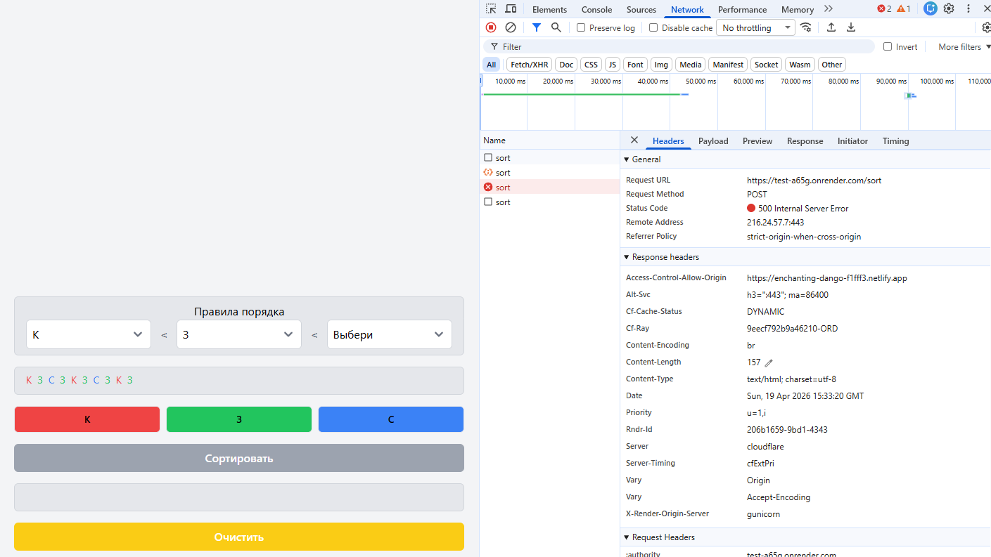Toggle the device toolbar icon
This screenshot has width=991, height=557.
(x=511, y=9)
